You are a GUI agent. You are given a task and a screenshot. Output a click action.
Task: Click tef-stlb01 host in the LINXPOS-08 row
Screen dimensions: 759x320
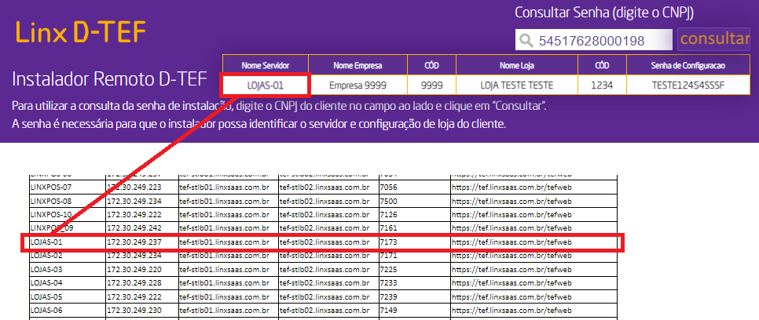224,201
